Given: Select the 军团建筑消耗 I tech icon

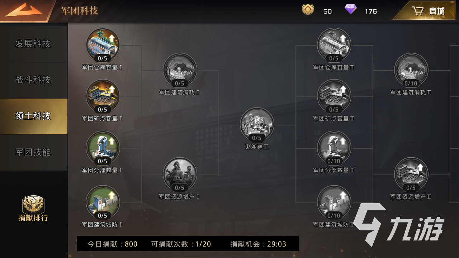Looking at the screenshot, I should tap(180, 70).
